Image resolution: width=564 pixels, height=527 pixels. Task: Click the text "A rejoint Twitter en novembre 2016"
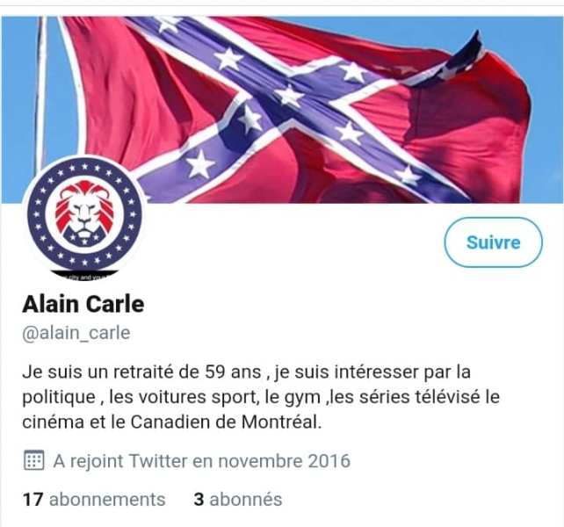202,461
